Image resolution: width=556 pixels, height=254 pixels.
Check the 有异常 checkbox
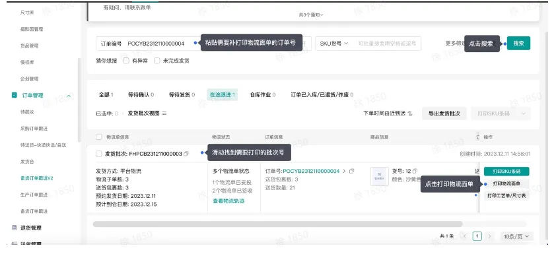(x=126, y=61)
